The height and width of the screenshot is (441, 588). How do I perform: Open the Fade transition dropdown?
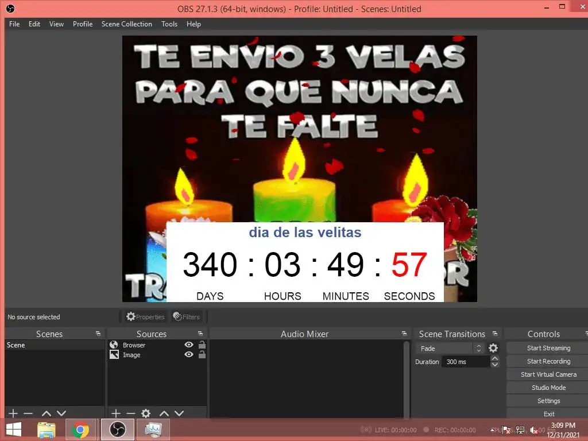tap(450, 349)
